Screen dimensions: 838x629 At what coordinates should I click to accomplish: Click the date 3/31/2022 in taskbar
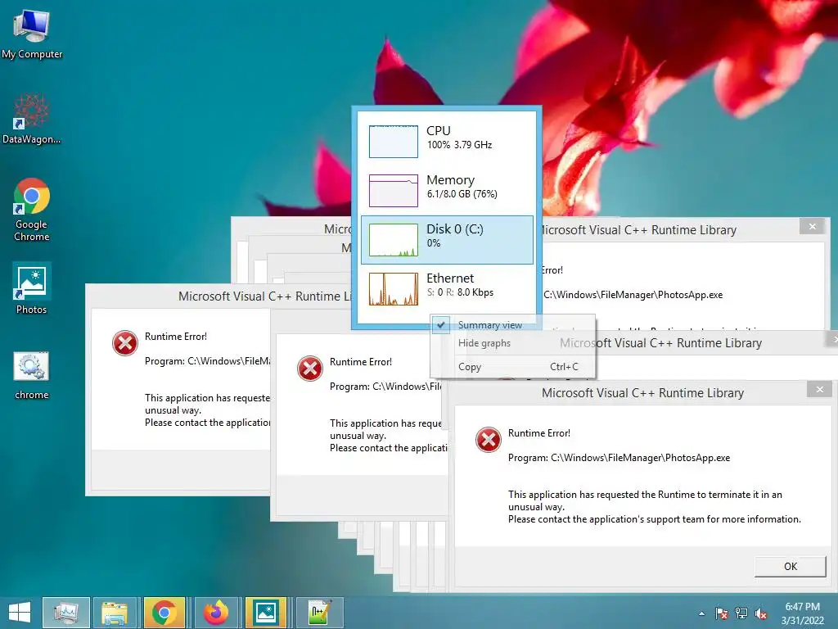coord(802,621)
